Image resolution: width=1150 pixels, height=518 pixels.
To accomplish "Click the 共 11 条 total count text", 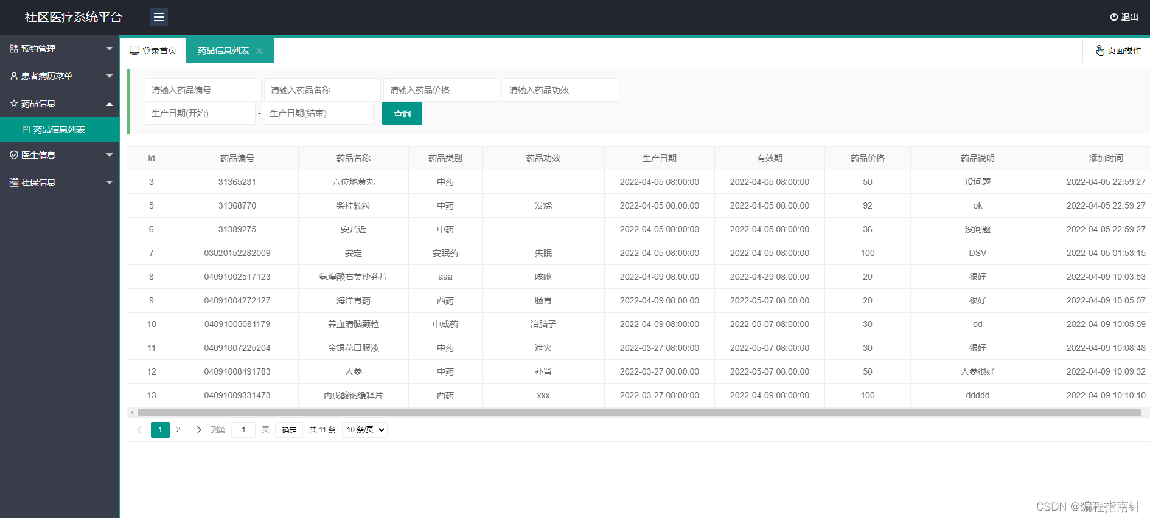I will pyautogui.click(x=322, y=430).
